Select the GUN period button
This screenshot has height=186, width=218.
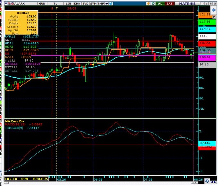(x=42, y=4)
